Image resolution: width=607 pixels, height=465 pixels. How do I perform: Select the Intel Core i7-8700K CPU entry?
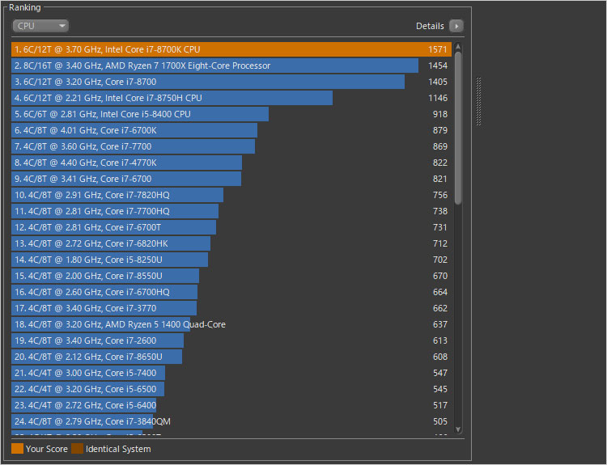tap(231, 49)
